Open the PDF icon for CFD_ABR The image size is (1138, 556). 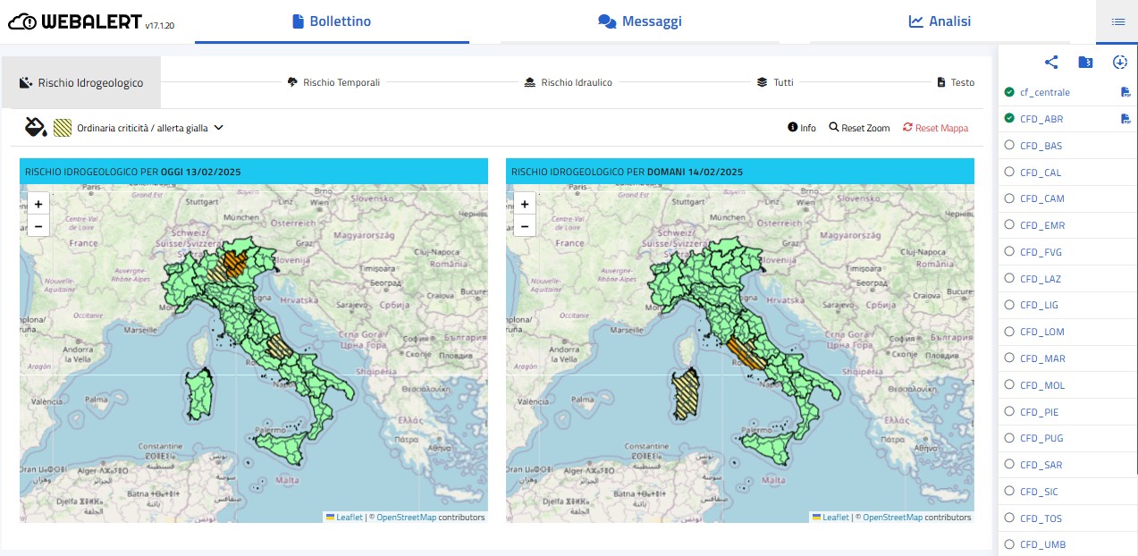tap(1125, 119)
